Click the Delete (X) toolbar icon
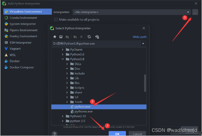This screenshot has width=202, height=136. [x=81, y=37]
